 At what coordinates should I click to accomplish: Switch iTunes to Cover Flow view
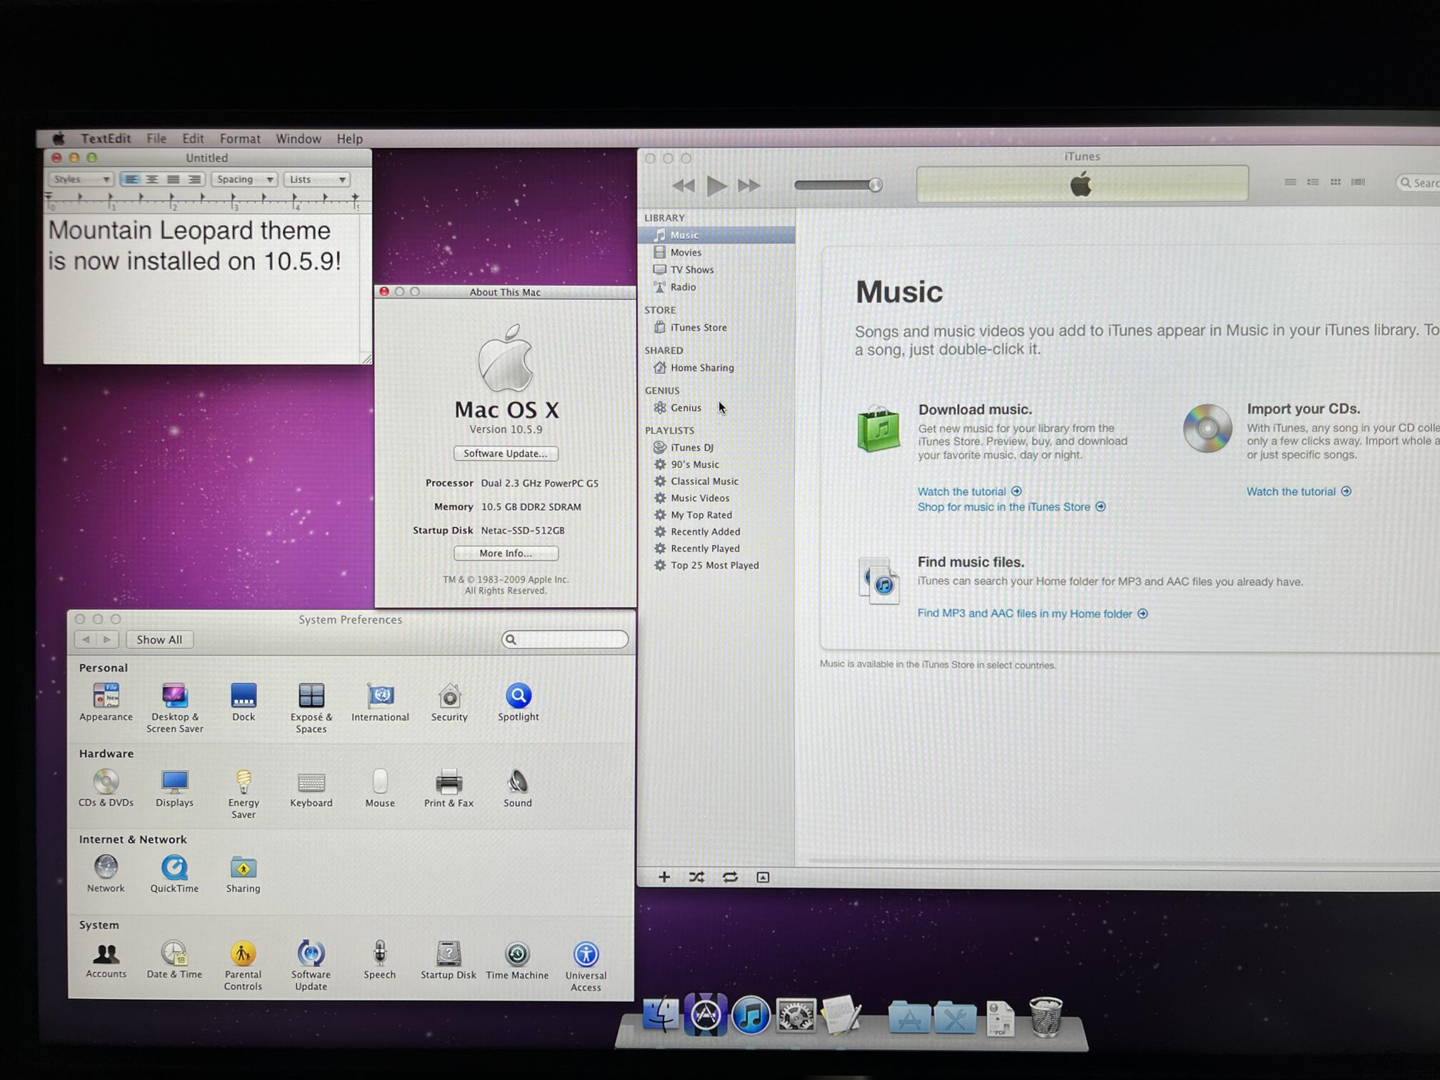click(x=1358, y=182)
